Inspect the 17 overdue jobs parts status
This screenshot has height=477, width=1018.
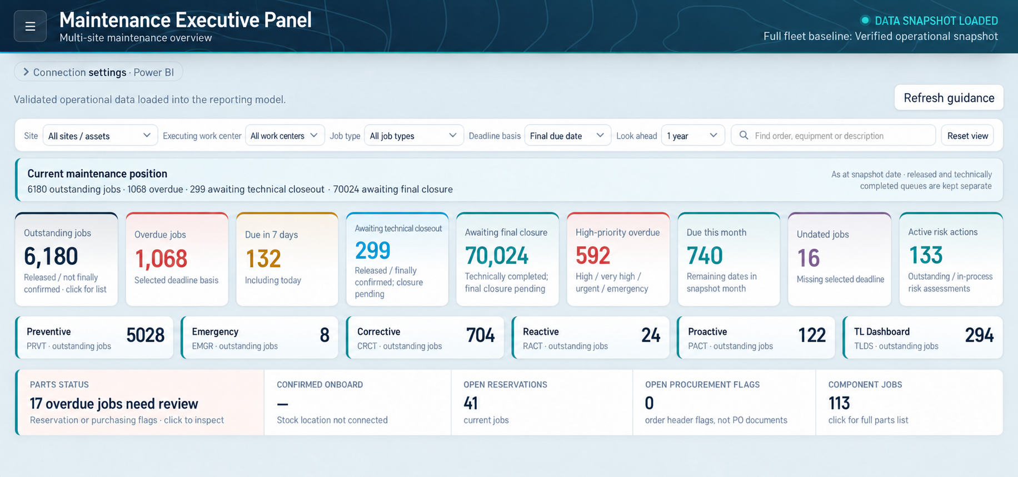140,403
